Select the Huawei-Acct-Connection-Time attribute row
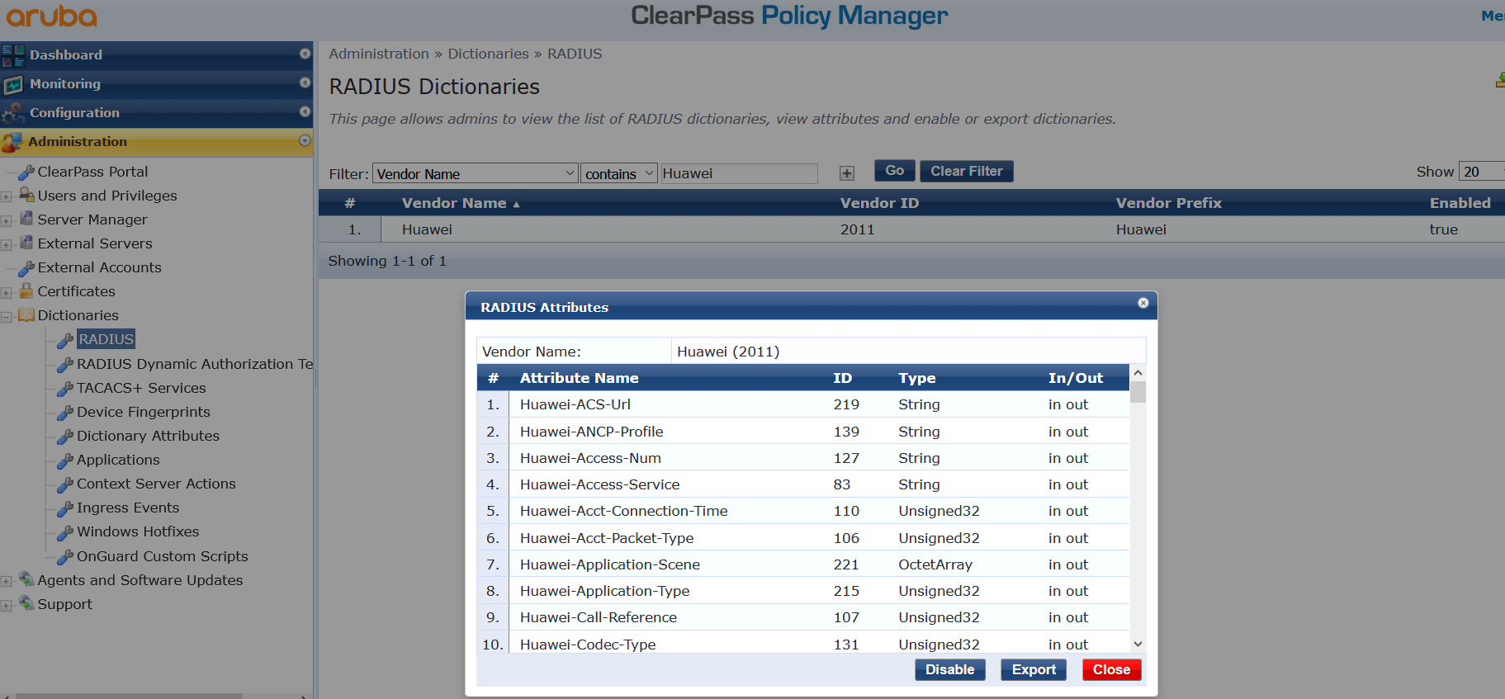This screenshot has width=1505, height=699. [x=803, y=511]
